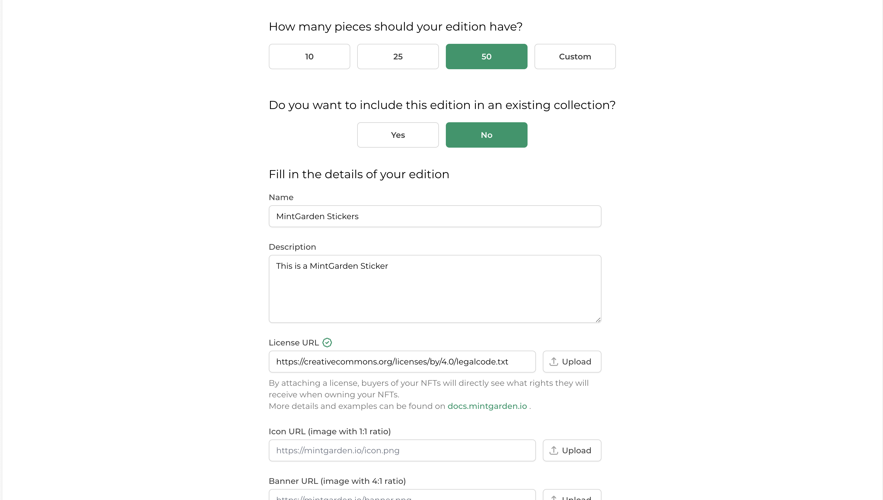Click the partially visible Banner URL Upload button

[x=572, y=496]
